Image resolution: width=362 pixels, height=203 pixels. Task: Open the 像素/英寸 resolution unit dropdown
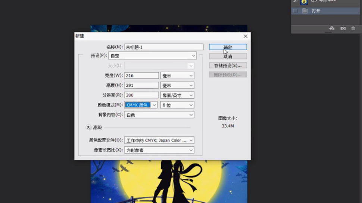177,95
